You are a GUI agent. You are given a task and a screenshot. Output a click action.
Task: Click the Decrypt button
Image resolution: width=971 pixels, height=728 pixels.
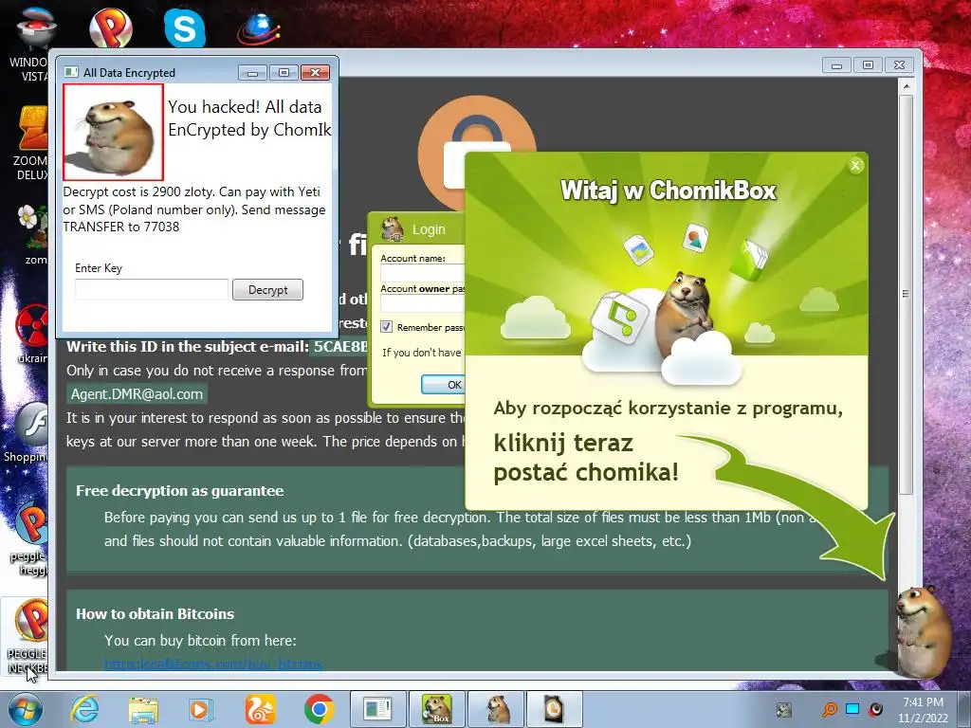click(267, 290)
